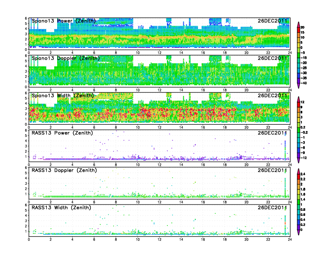Click inside the Spano13 Doppler plot area
The height and width of the screenshot is (257, 333).
click(x=159, y=71)
